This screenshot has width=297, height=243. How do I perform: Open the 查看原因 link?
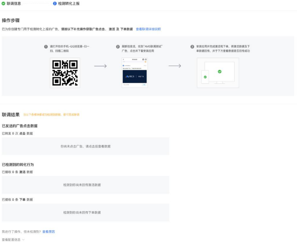[49, 232]
